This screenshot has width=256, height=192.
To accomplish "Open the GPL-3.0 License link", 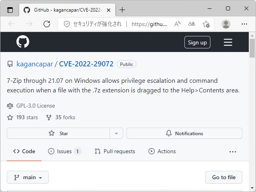I will tap(36, 106).
